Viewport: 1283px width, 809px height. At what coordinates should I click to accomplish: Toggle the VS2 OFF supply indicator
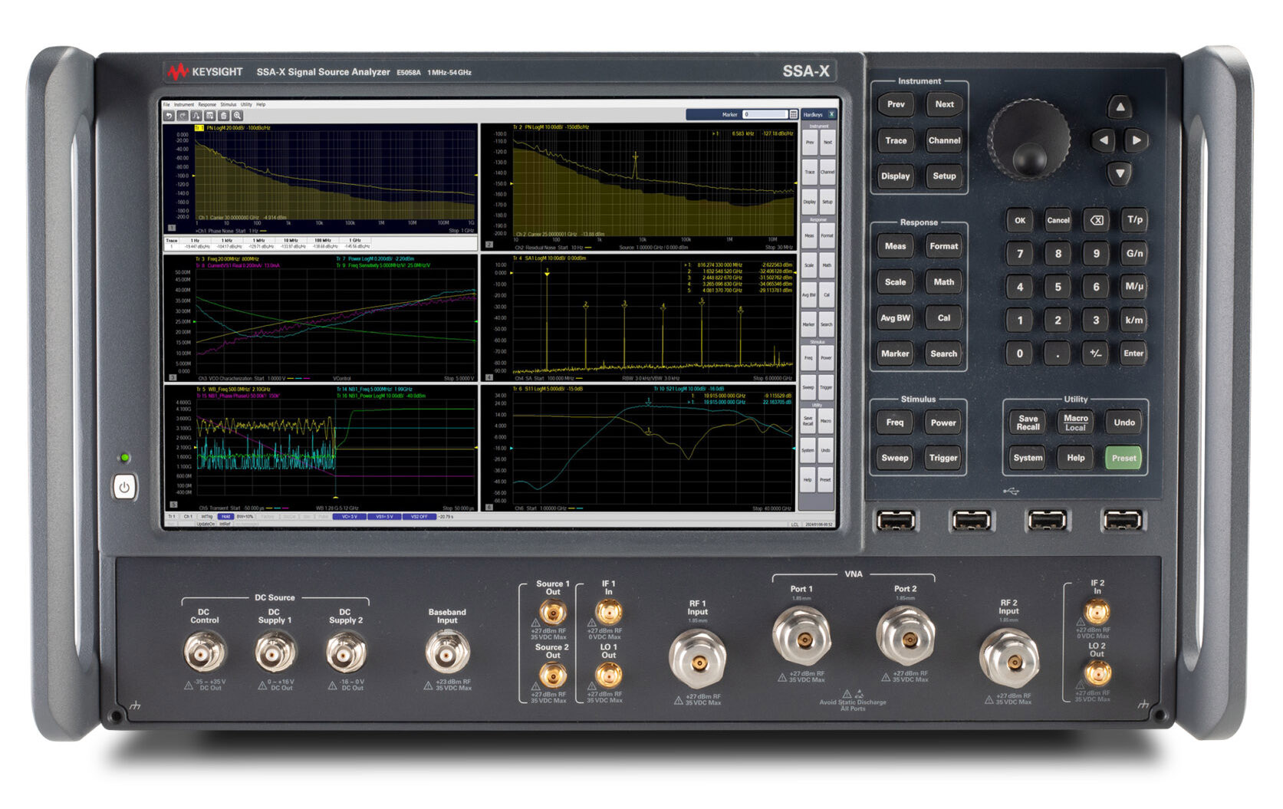[419, 516]
